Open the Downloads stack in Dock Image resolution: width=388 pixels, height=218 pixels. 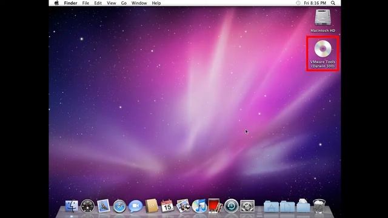click(303, 206)
